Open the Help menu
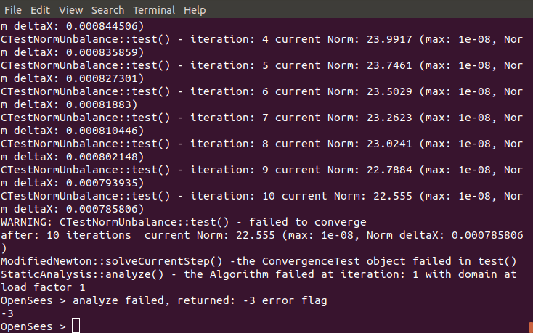Image resolution: width=533 pixels, height=333 pixels. [x=195, y=10]
